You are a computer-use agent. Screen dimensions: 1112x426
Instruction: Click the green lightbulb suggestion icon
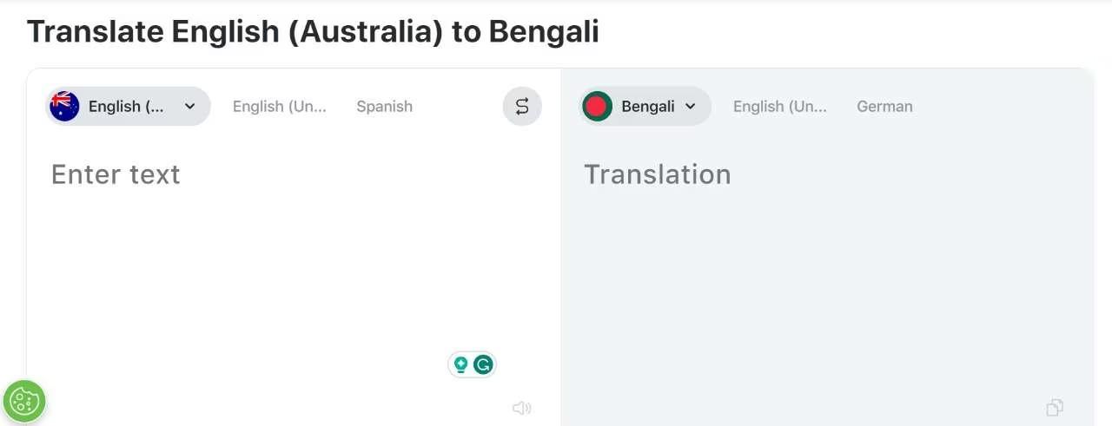[x=461, y=364]
